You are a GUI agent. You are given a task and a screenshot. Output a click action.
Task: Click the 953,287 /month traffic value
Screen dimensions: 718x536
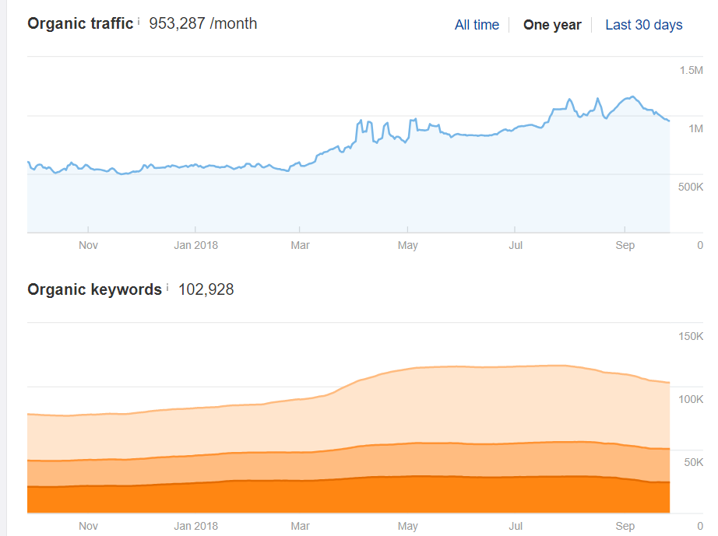(x=202, y=24)
